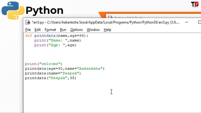Click the background window icon behind arr3.py
The width and height of the screenshot is (201, 113).
click(x=110, y=17)
